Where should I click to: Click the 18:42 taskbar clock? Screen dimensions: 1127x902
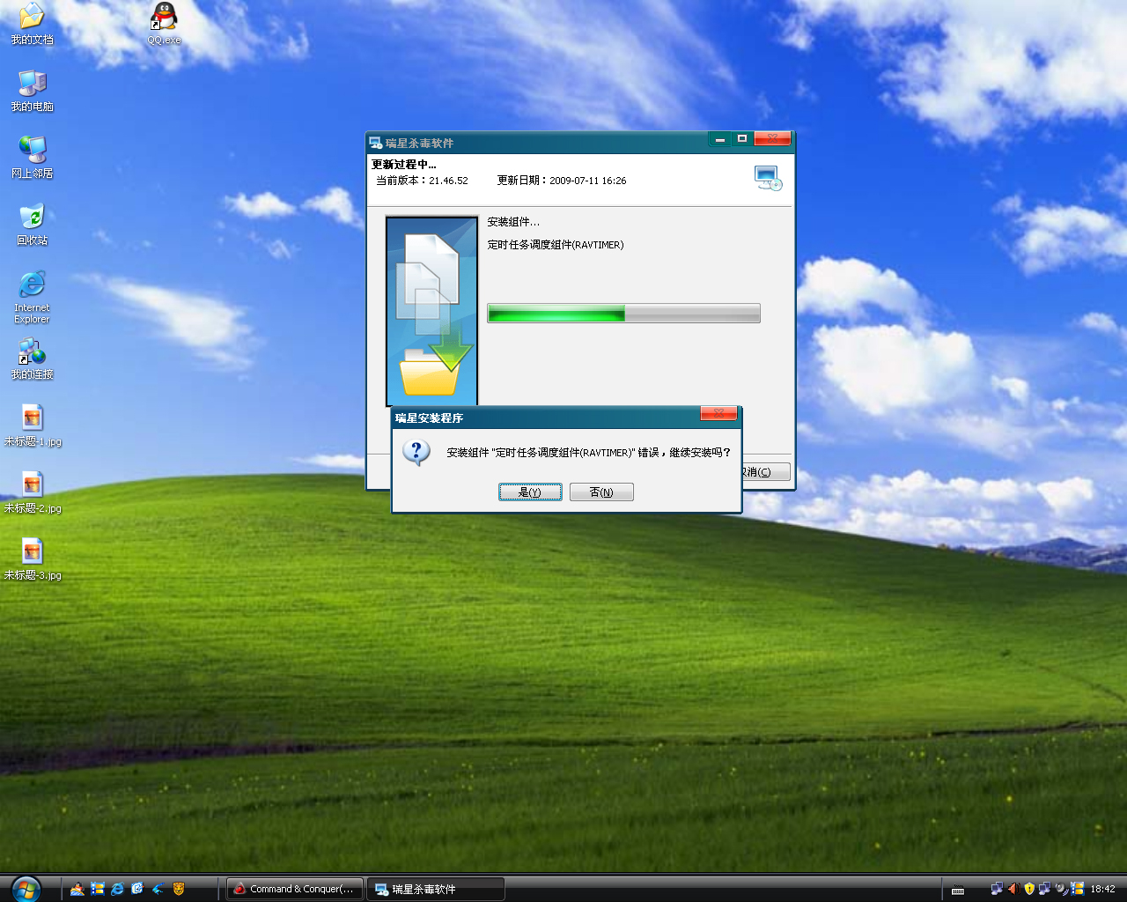click(x=1102, y=889)
